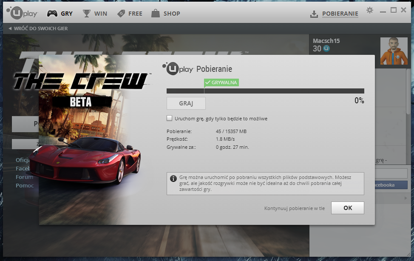Click the right panel scrollbar
The height and width of the screenshot is (261, 414).
408,92
